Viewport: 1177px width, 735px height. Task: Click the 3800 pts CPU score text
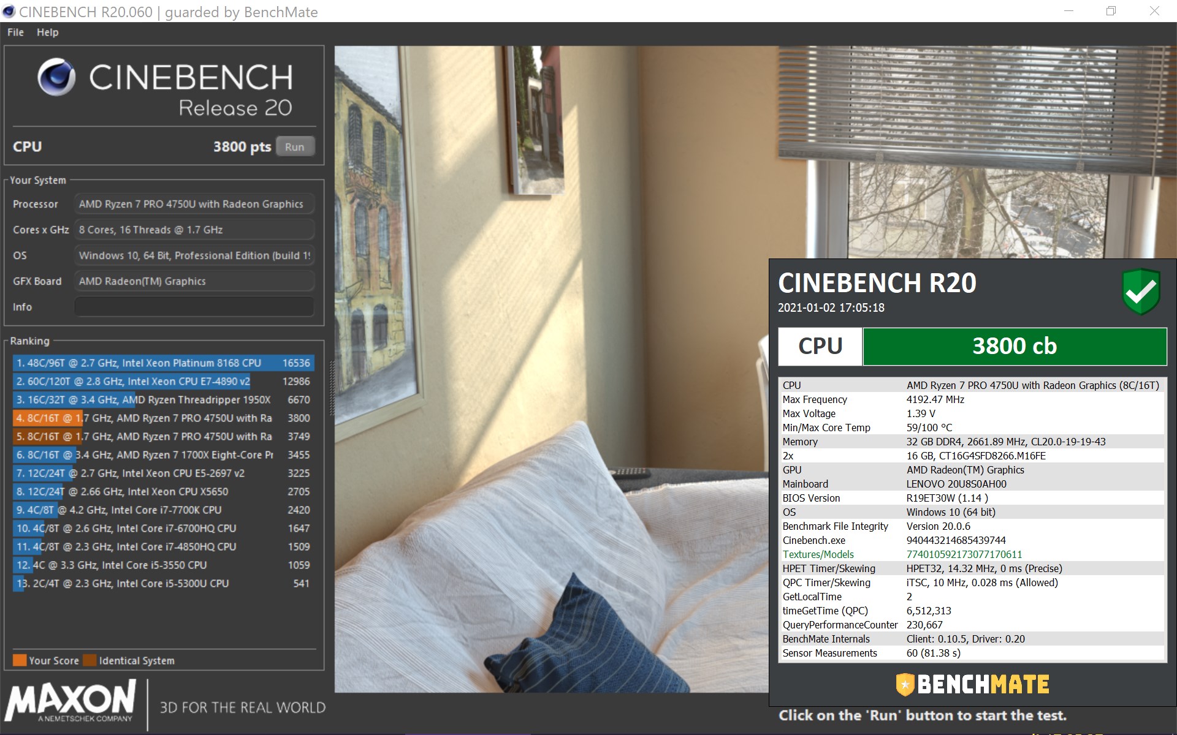(242, 147)
